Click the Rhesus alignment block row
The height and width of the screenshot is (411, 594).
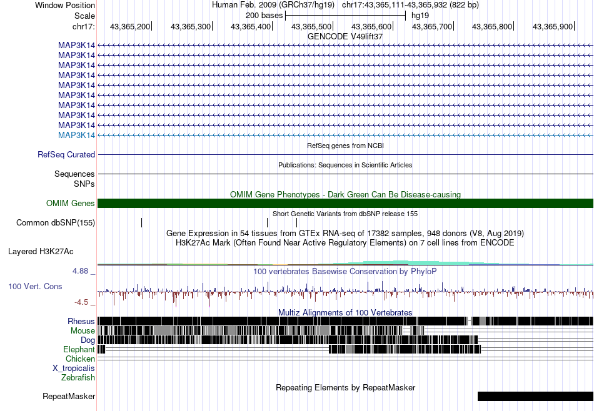[346, 321]
